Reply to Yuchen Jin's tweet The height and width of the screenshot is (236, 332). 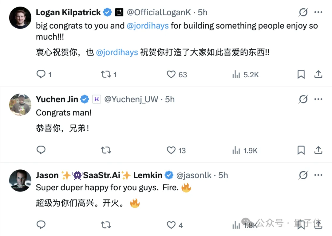[x=41, y=150]
